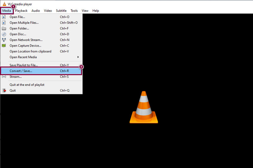Click the Ctrl+R shortcut text
Screen dimensions: 253x168
65,71
